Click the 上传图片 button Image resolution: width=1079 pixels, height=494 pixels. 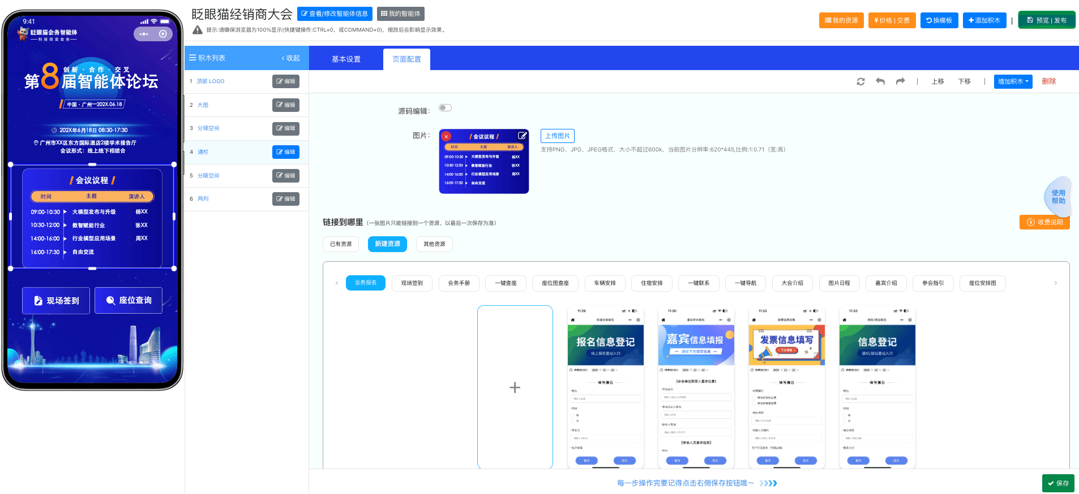point(557,136)
